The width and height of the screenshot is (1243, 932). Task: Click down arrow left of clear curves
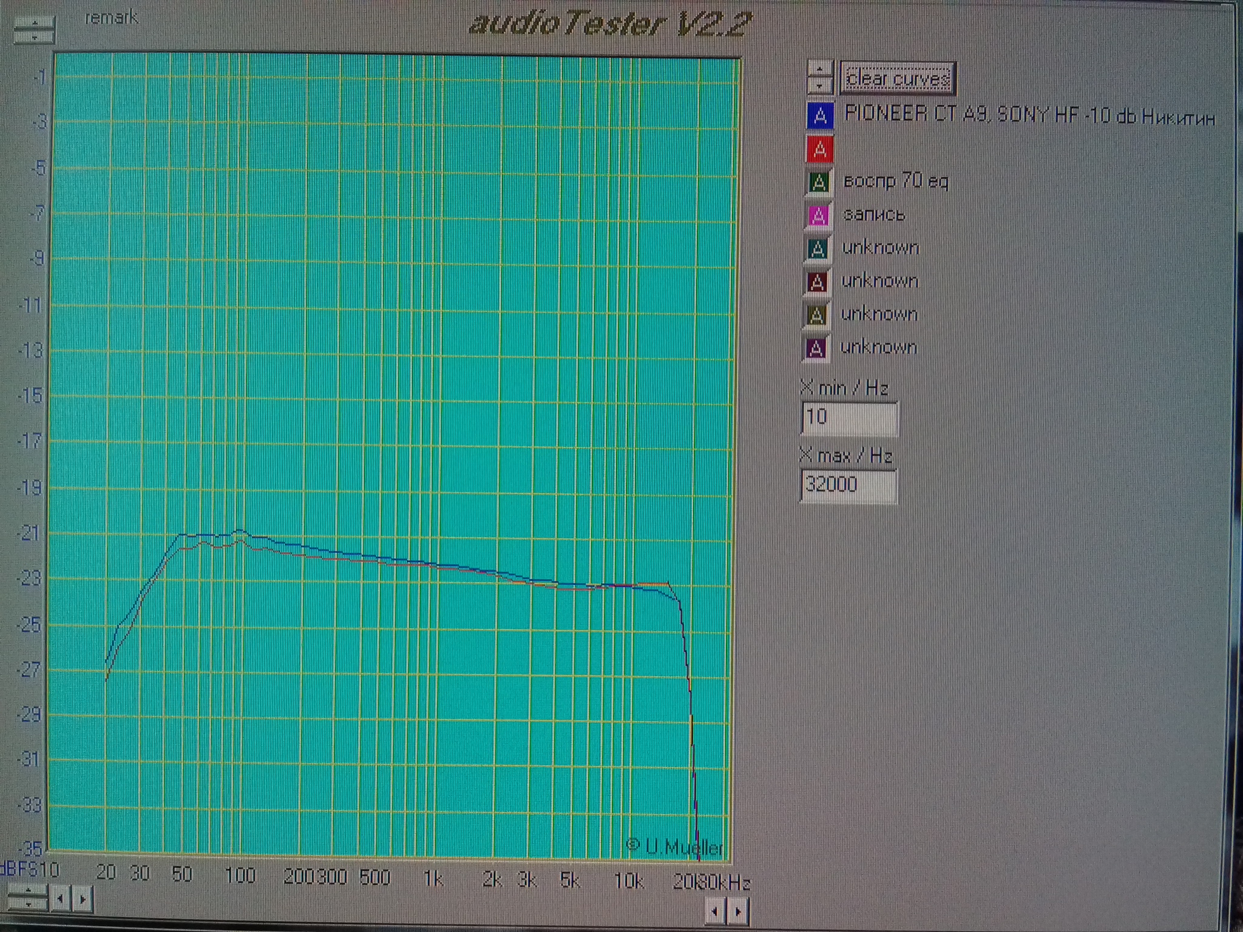click(820, 86)
